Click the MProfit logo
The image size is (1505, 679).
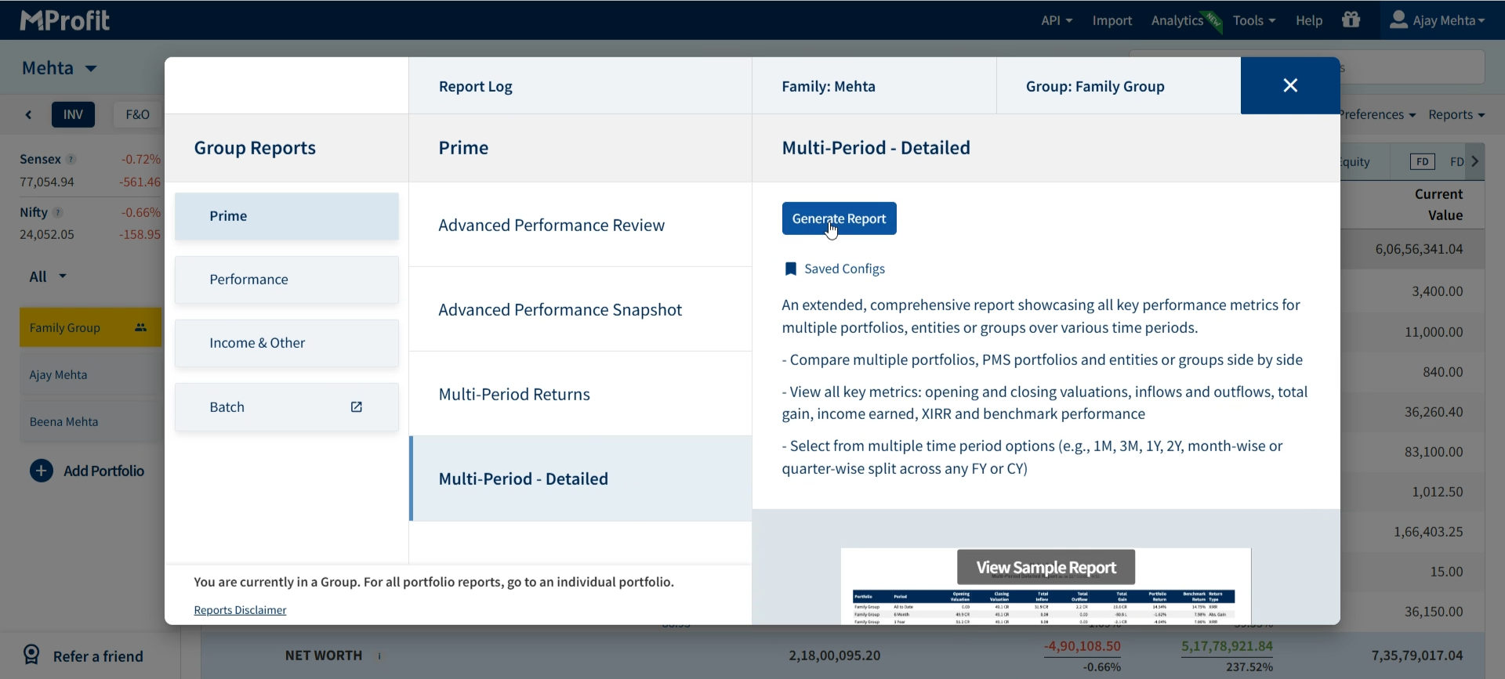[64, 20]
